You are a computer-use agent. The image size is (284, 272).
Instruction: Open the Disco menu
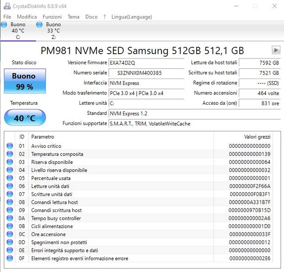click(x=91, y=17)
